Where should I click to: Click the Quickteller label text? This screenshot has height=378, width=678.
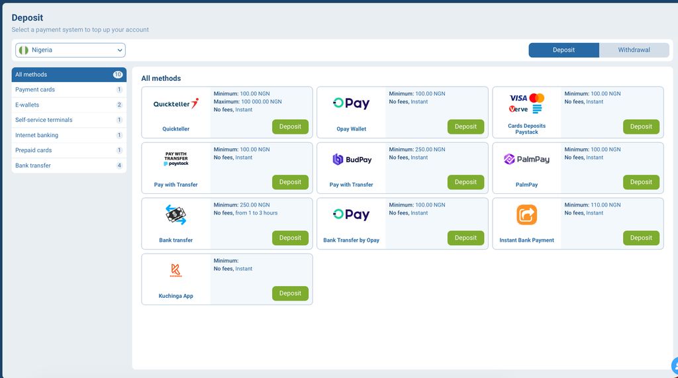(x=176, y=129)
